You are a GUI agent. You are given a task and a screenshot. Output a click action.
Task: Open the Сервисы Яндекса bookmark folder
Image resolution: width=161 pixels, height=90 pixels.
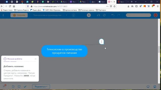(x=21, y=10)
